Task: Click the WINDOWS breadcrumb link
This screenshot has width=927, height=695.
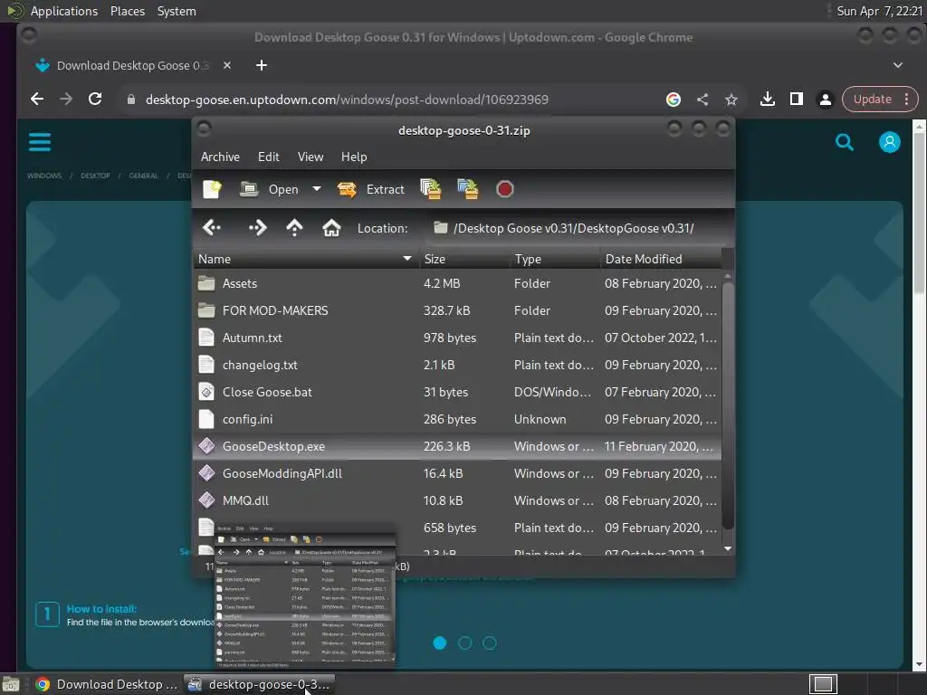Action: tap(44, 176)
